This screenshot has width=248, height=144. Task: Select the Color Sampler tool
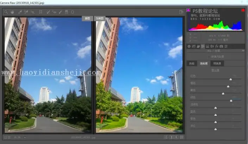click(x=26, y=12)
